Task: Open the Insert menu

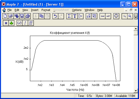Action: tap(35, 10)
